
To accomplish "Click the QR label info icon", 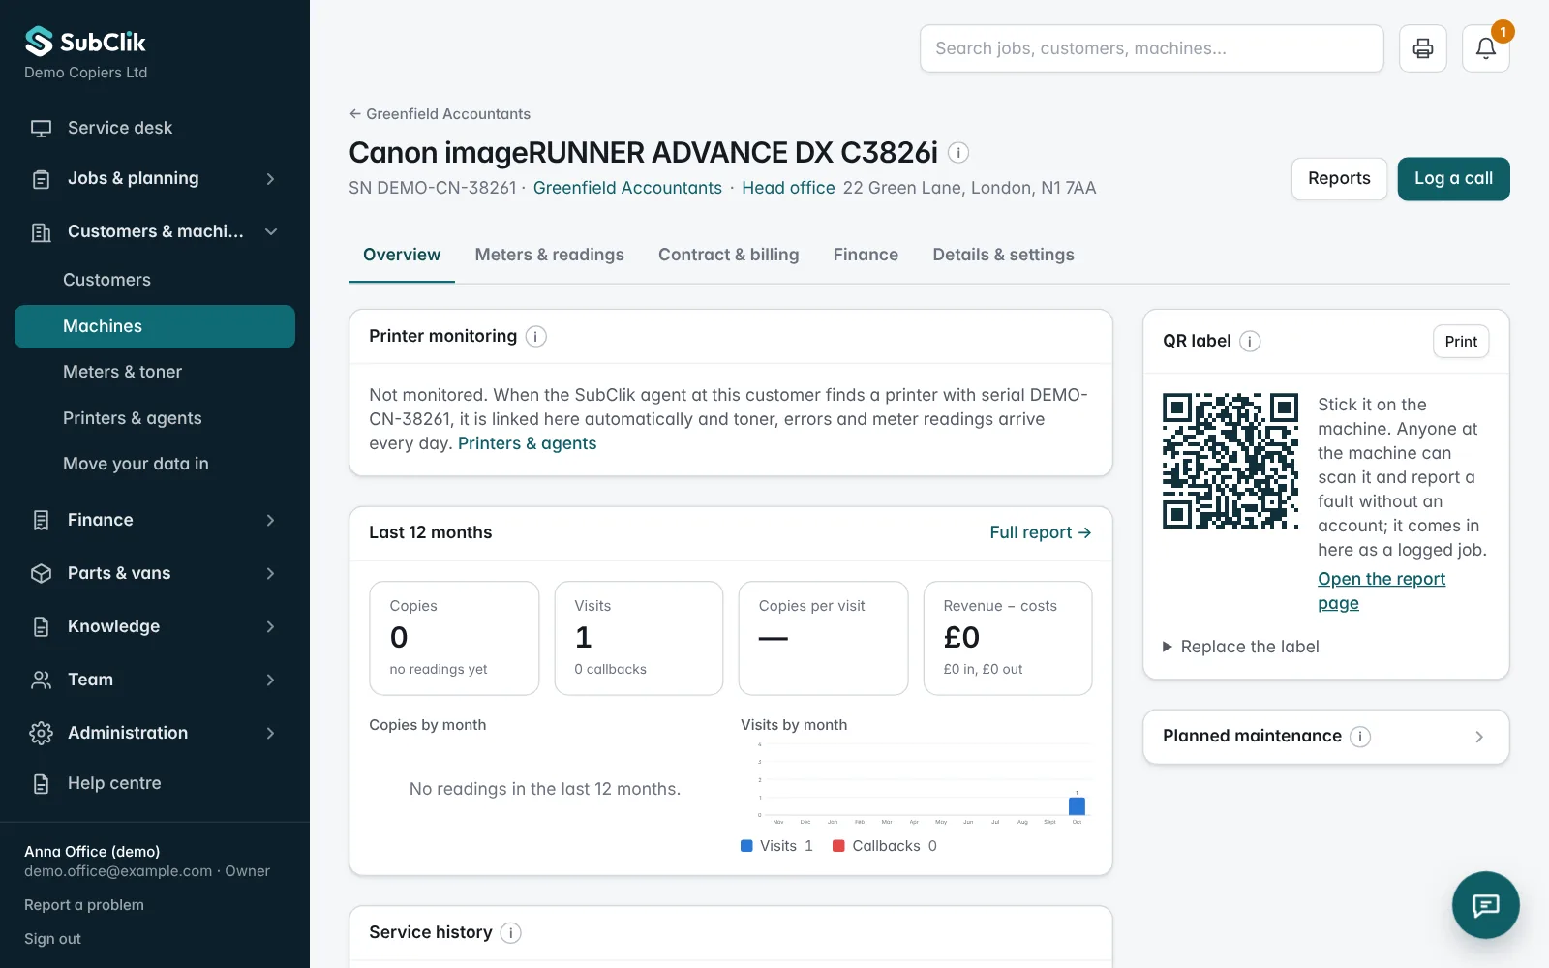I will 1250,341.
